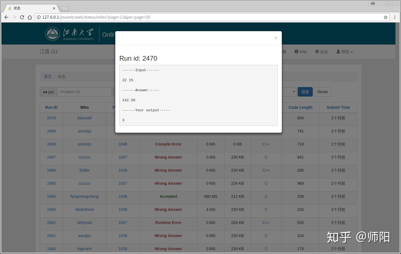Open run 2468 details
The image size is (401, 254).
pos(51,144)
